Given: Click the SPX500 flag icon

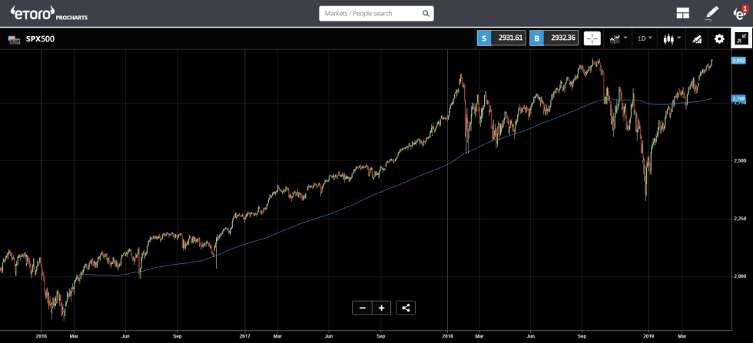Looking at the screenshot, I should click(14, 39).
